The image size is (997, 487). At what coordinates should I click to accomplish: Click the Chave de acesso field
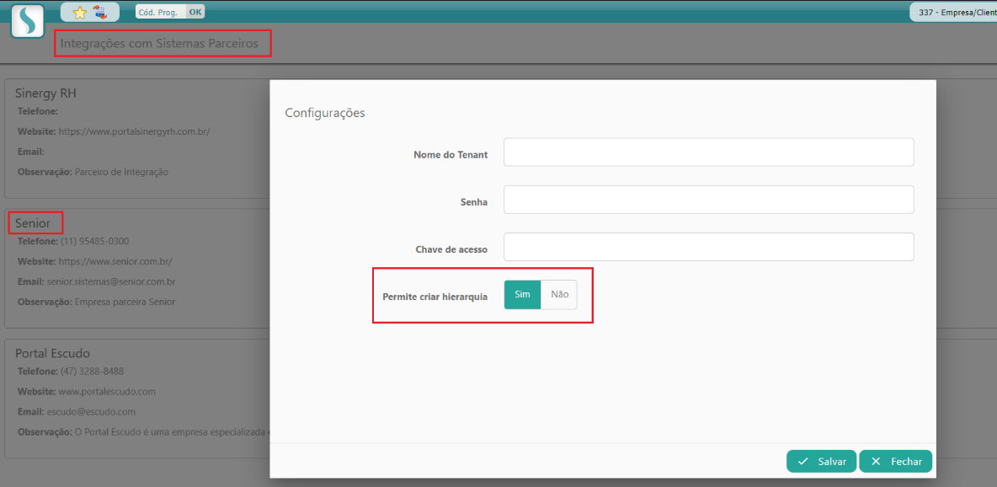pos(708,246)
